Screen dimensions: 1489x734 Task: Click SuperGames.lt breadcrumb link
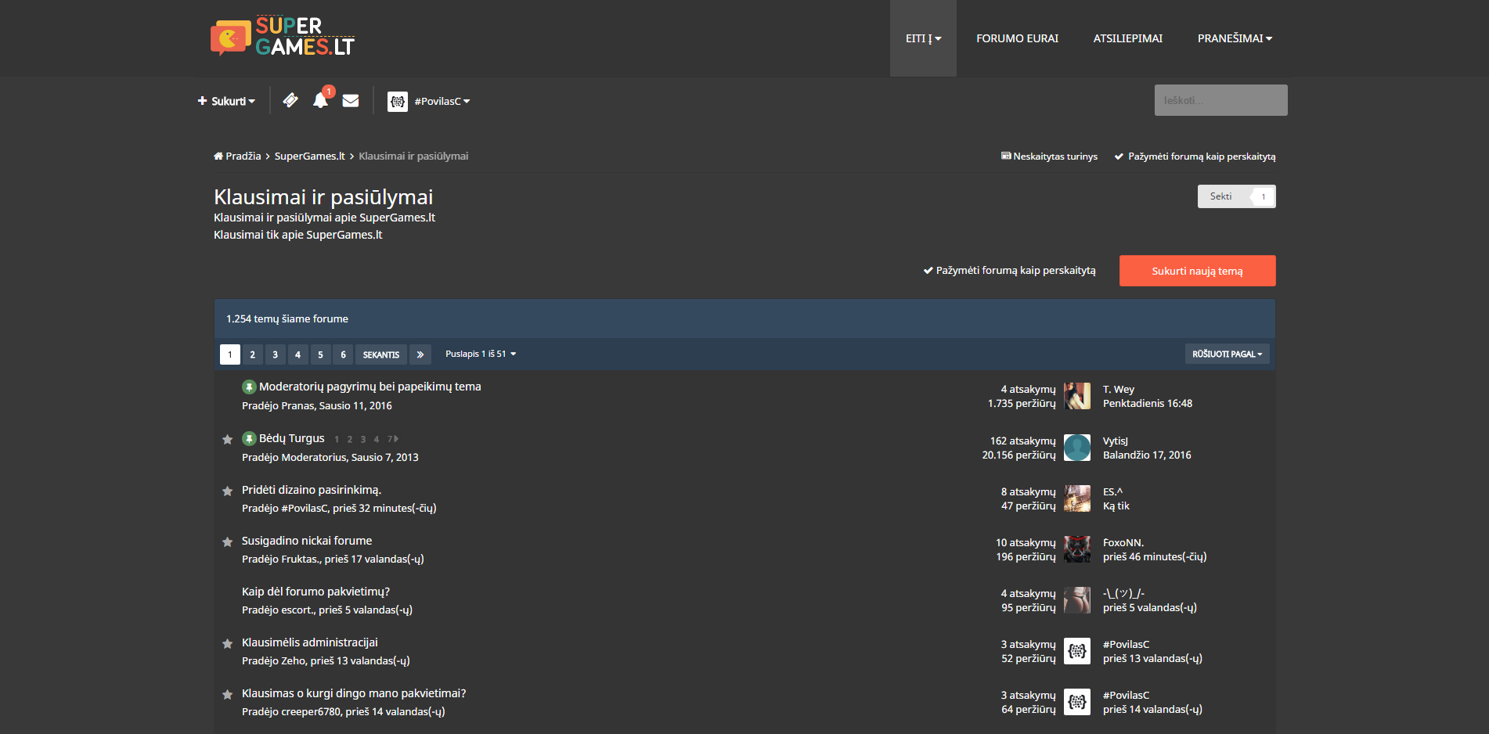pyautogui.click(x=309, y=157)
